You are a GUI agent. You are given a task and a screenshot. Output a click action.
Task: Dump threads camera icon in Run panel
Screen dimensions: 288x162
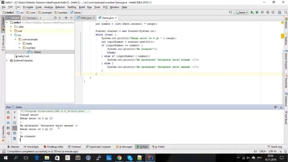[8, 128]
